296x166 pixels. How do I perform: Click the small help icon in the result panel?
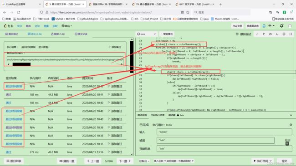point(291,125)
